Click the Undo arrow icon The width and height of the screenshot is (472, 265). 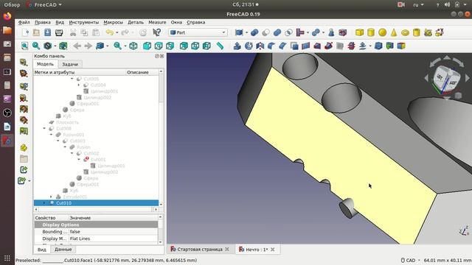110,32
